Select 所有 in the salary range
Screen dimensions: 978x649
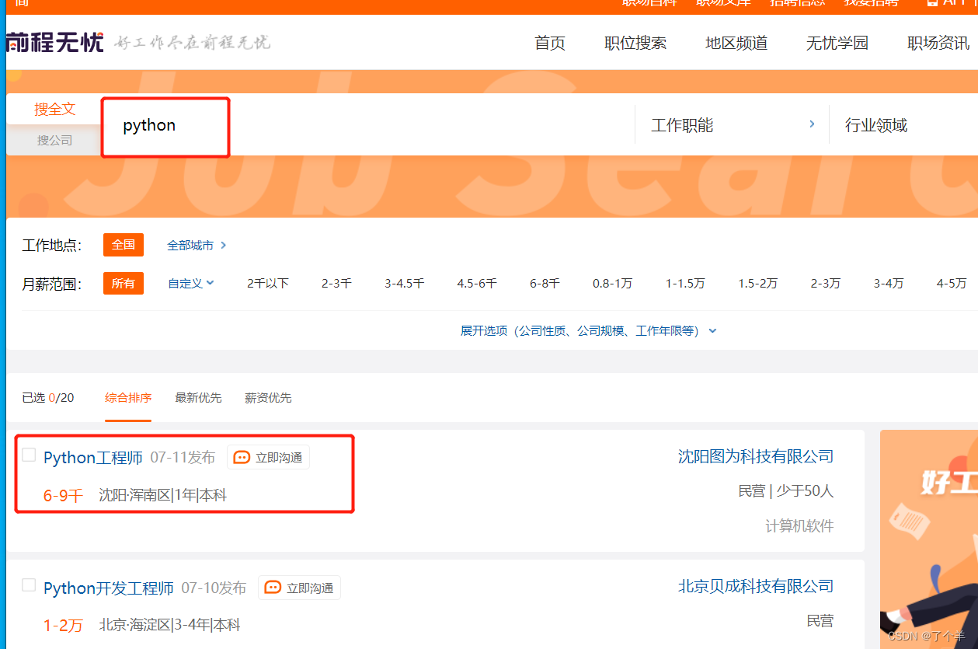point(124,284)
